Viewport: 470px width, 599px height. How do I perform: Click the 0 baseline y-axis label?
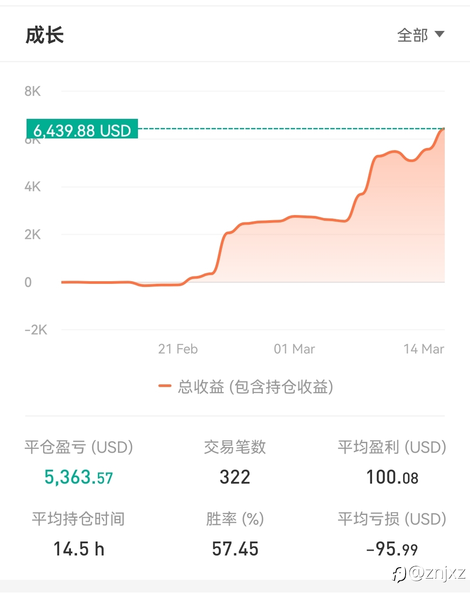click(x=28, y=282)
